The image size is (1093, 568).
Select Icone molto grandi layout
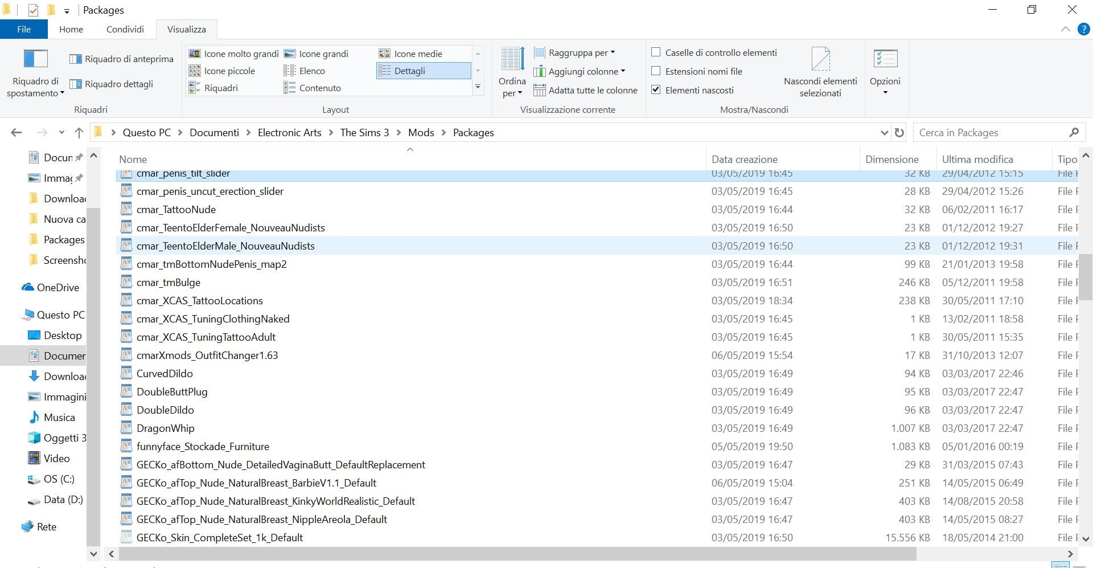233,54
